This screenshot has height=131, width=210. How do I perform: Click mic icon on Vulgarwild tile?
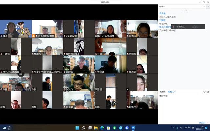(65, 36)
